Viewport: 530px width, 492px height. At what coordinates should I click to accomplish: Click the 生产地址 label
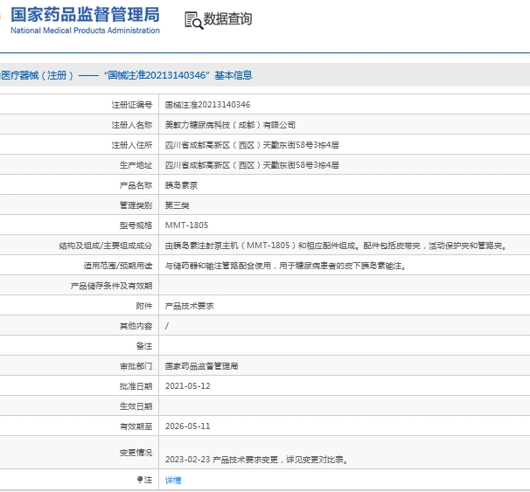(136, 165)
